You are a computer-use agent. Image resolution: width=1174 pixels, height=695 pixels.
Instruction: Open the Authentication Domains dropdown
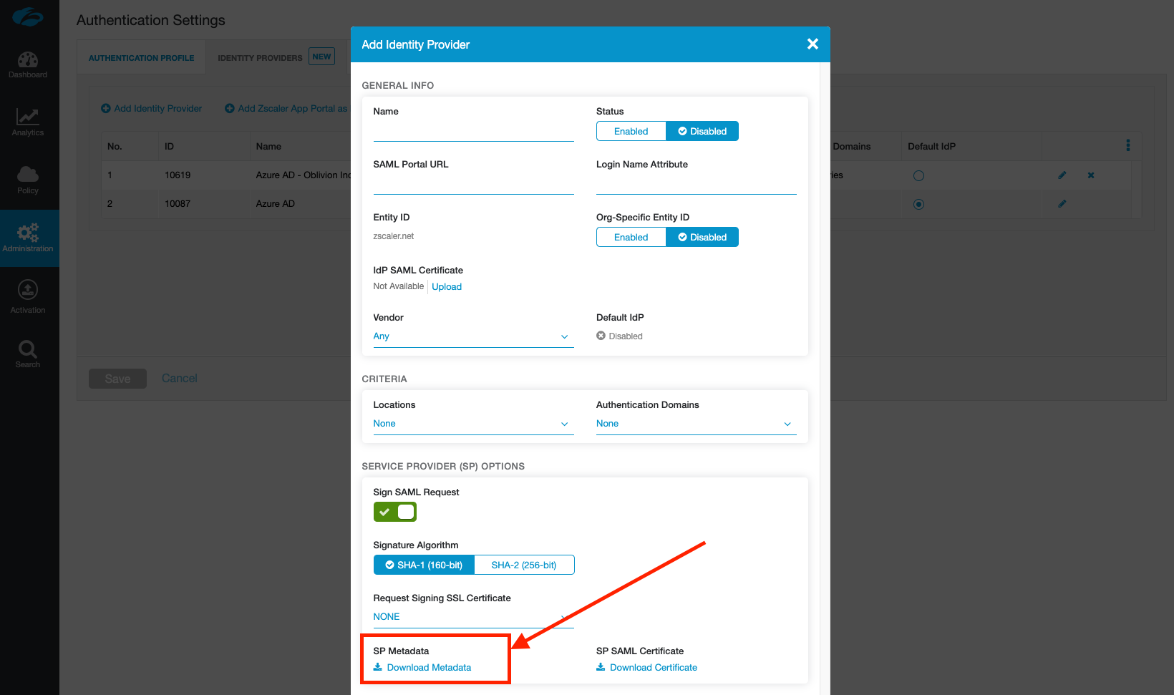click(x=696, y=424)
